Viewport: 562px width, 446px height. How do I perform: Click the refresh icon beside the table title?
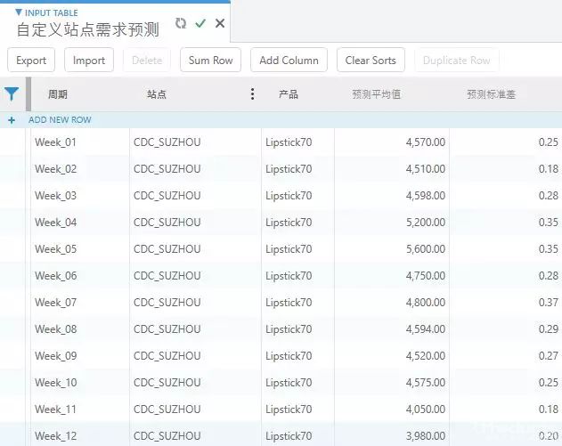pos(181,24)
